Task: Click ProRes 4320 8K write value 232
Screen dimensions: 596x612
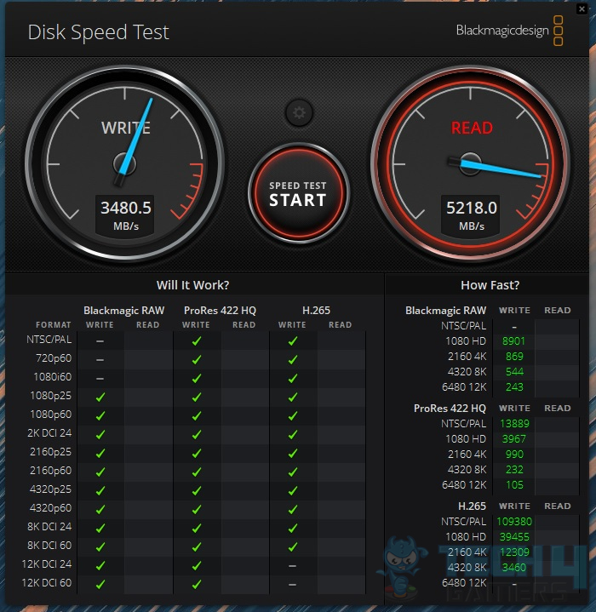Action: (514, 469)
